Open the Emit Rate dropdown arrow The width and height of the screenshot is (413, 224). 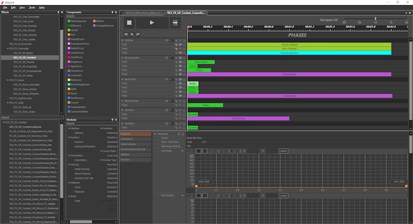pos(182,151)
